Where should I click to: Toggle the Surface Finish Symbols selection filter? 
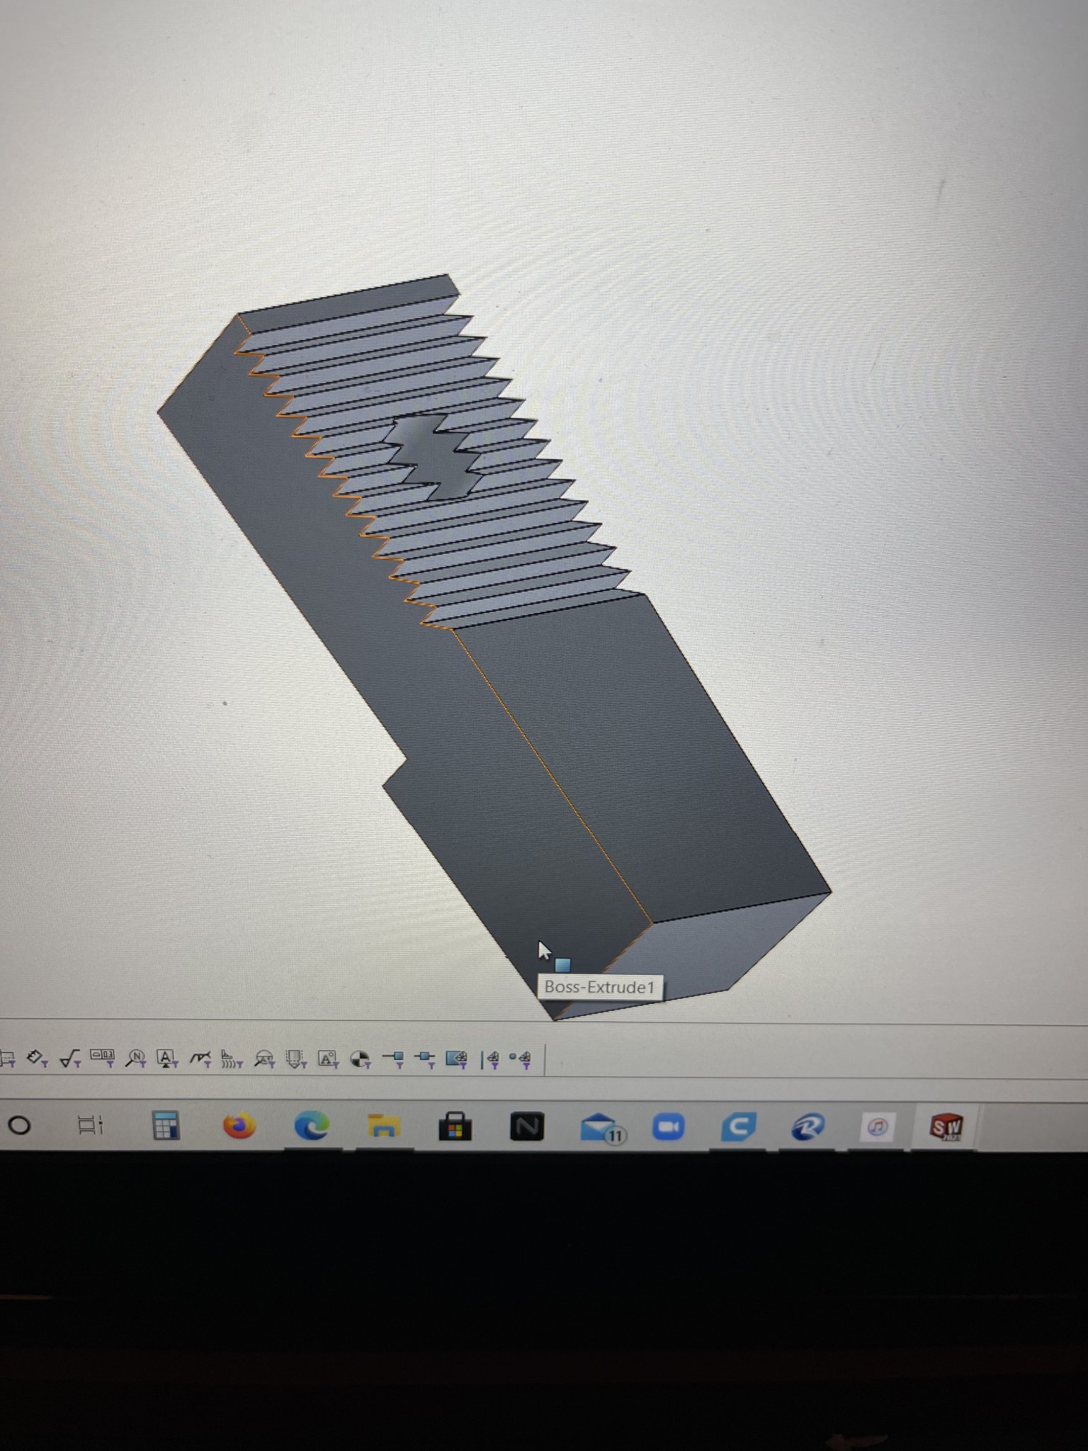point(70,1058)
